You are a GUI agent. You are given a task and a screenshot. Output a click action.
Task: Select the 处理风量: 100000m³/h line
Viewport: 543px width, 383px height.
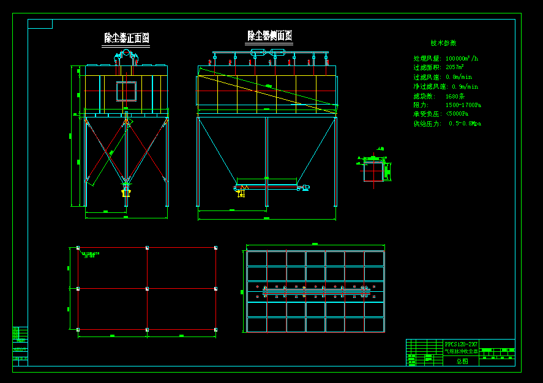click(x=446, y=58)
